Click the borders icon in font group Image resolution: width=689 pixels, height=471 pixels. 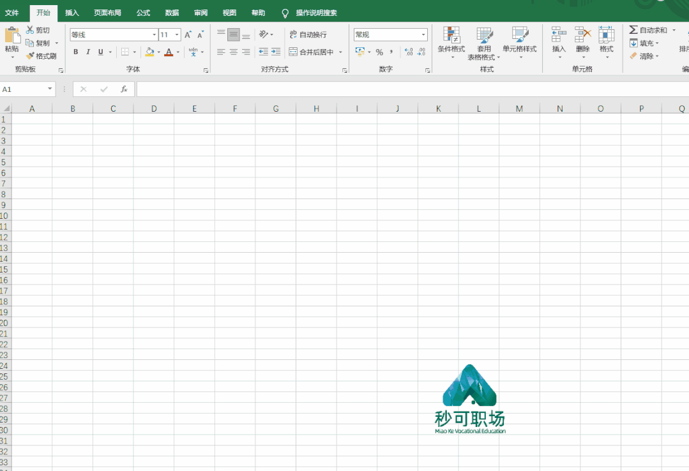tap(125, 52)
